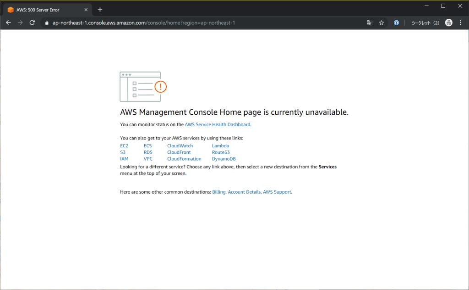
Task: Open the CloudFormation link
Action: 184,159
